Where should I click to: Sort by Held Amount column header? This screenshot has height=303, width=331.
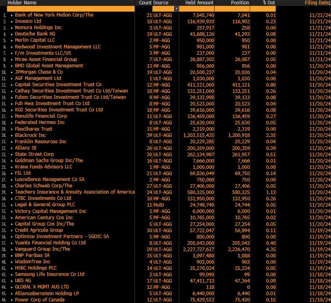[x=199, y=3]
